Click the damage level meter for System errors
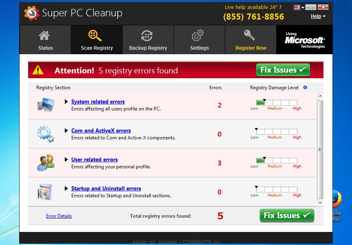Screen dimensions: 352x245 coord(277,103)
